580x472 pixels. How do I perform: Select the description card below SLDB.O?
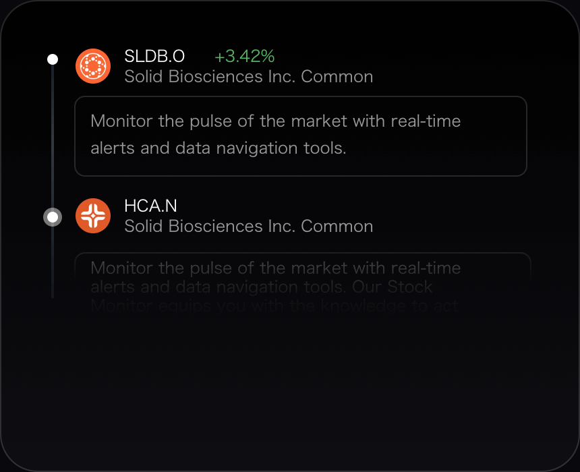point(300,136)
